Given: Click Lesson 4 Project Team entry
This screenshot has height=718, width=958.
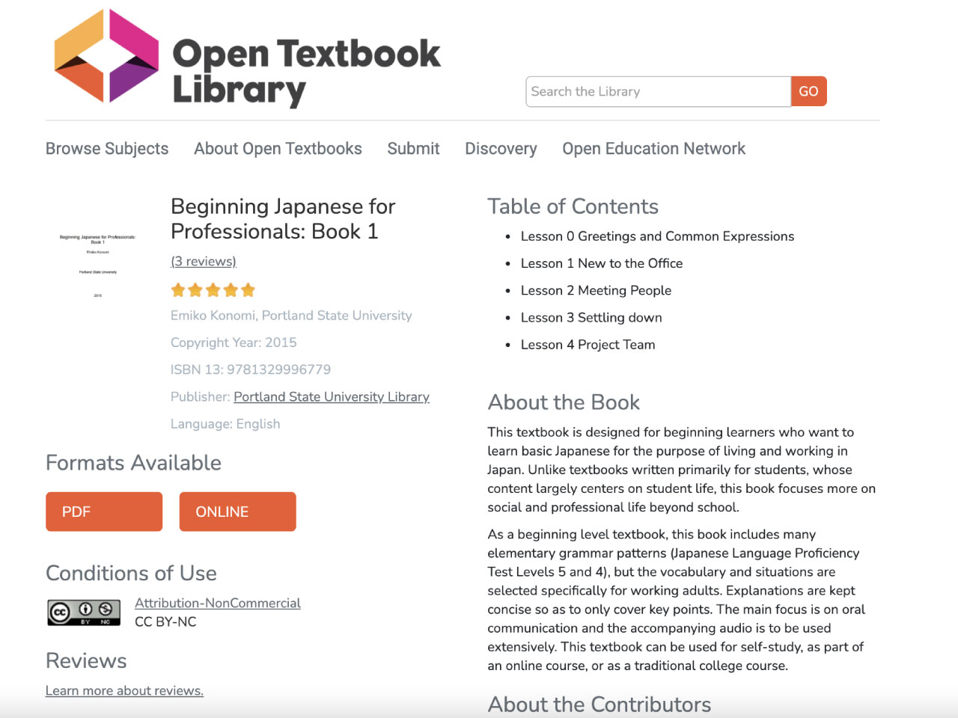Looking at the screenshot, I should coord(588,344).
